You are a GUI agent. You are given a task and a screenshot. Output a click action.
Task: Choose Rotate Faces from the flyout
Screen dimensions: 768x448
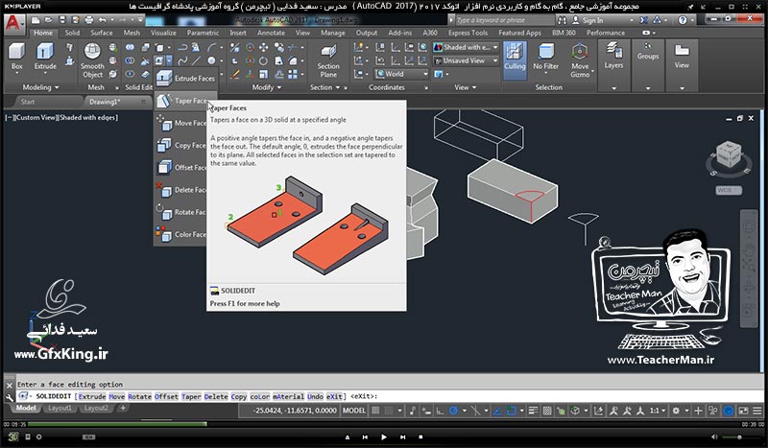181,212
